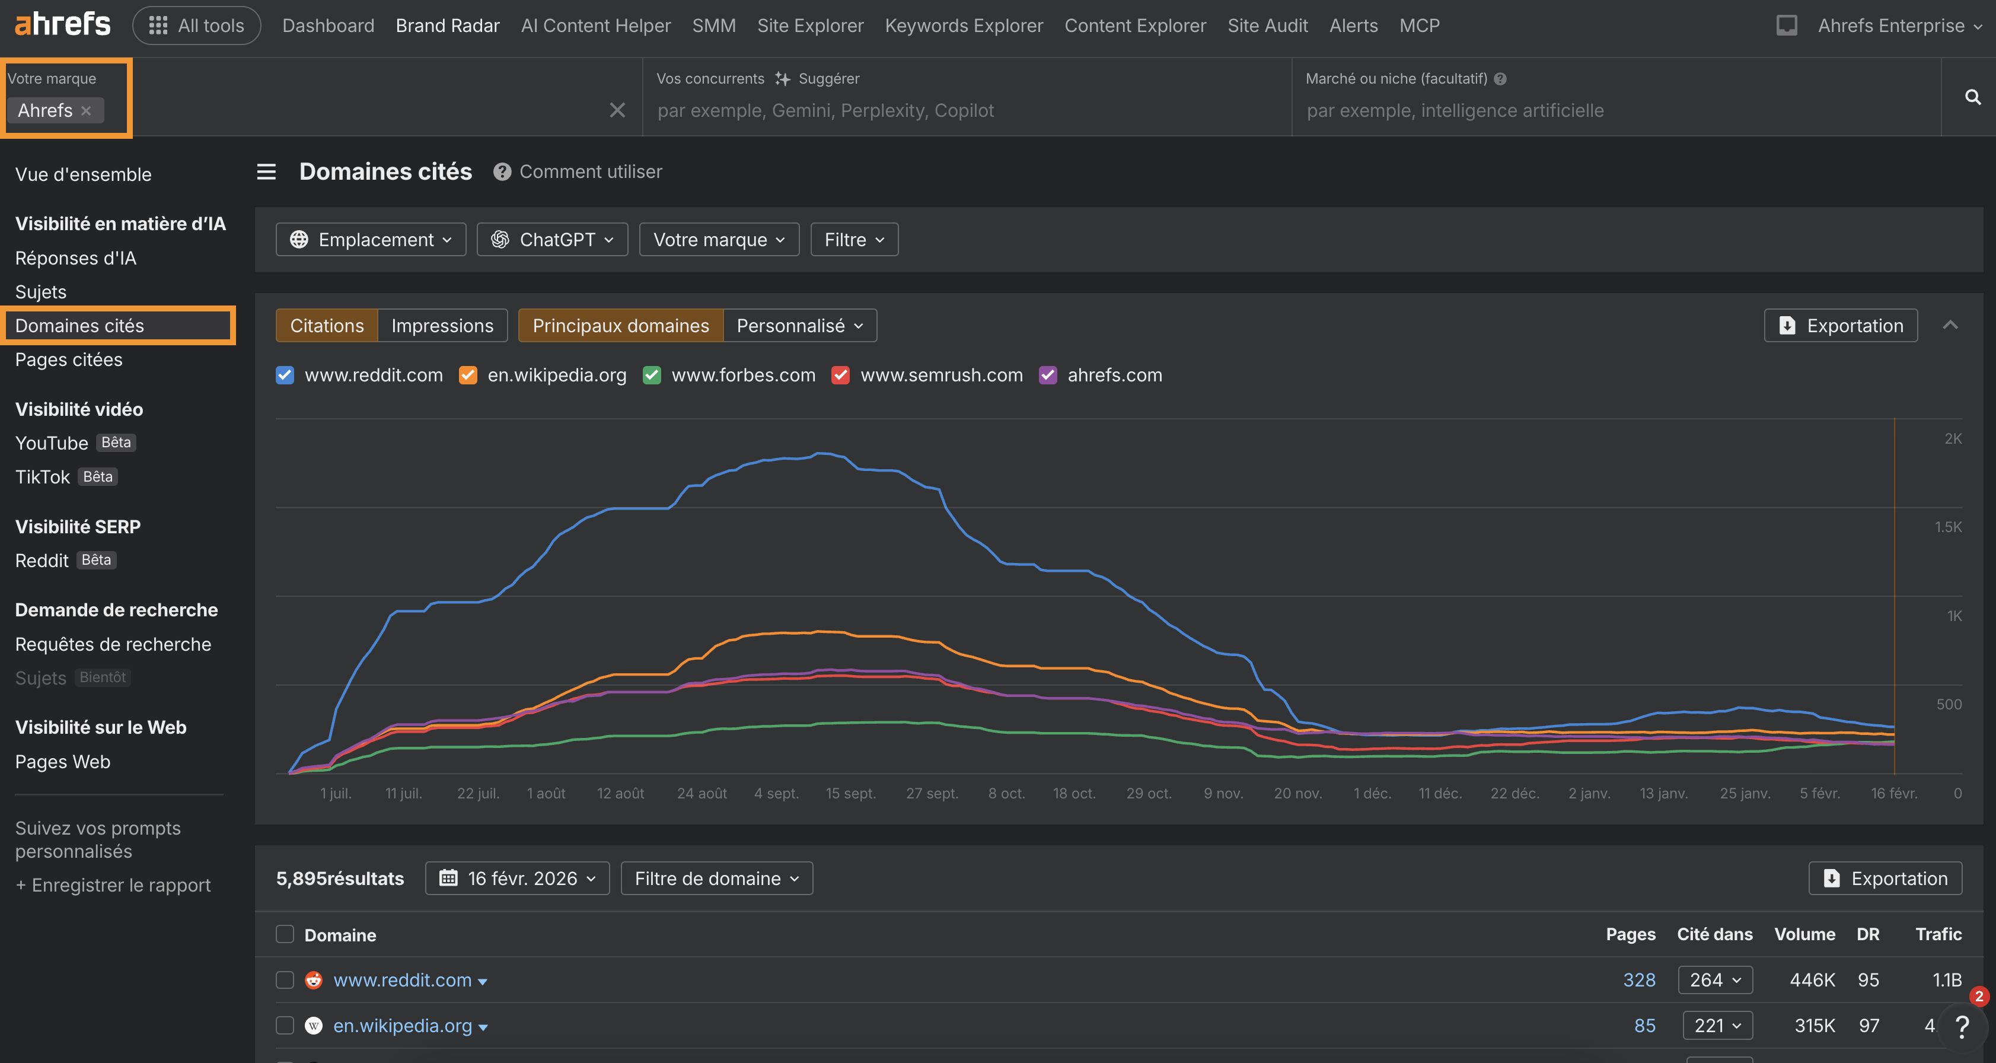Open Pages citées in the sidebar
Viewport: 1996px width, 1063px height.
69,359
